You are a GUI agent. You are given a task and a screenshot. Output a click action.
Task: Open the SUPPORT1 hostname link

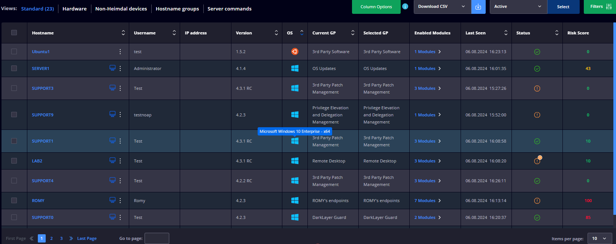[42, 141]
